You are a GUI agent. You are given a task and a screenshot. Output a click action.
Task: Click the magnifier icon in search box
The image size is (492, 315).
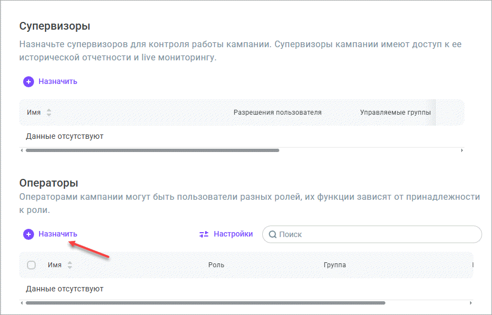[272, 234]
